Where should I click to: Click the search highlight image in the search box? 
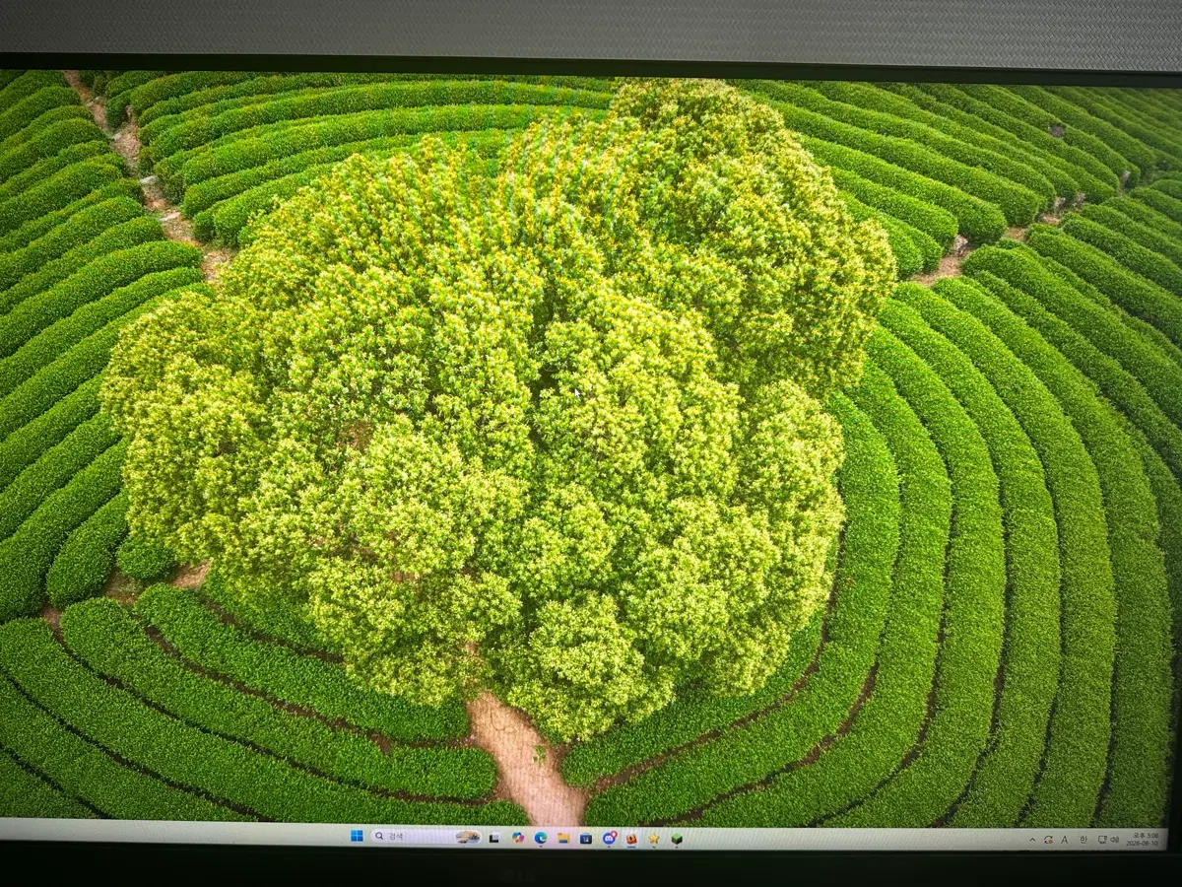tap(468, 837)
